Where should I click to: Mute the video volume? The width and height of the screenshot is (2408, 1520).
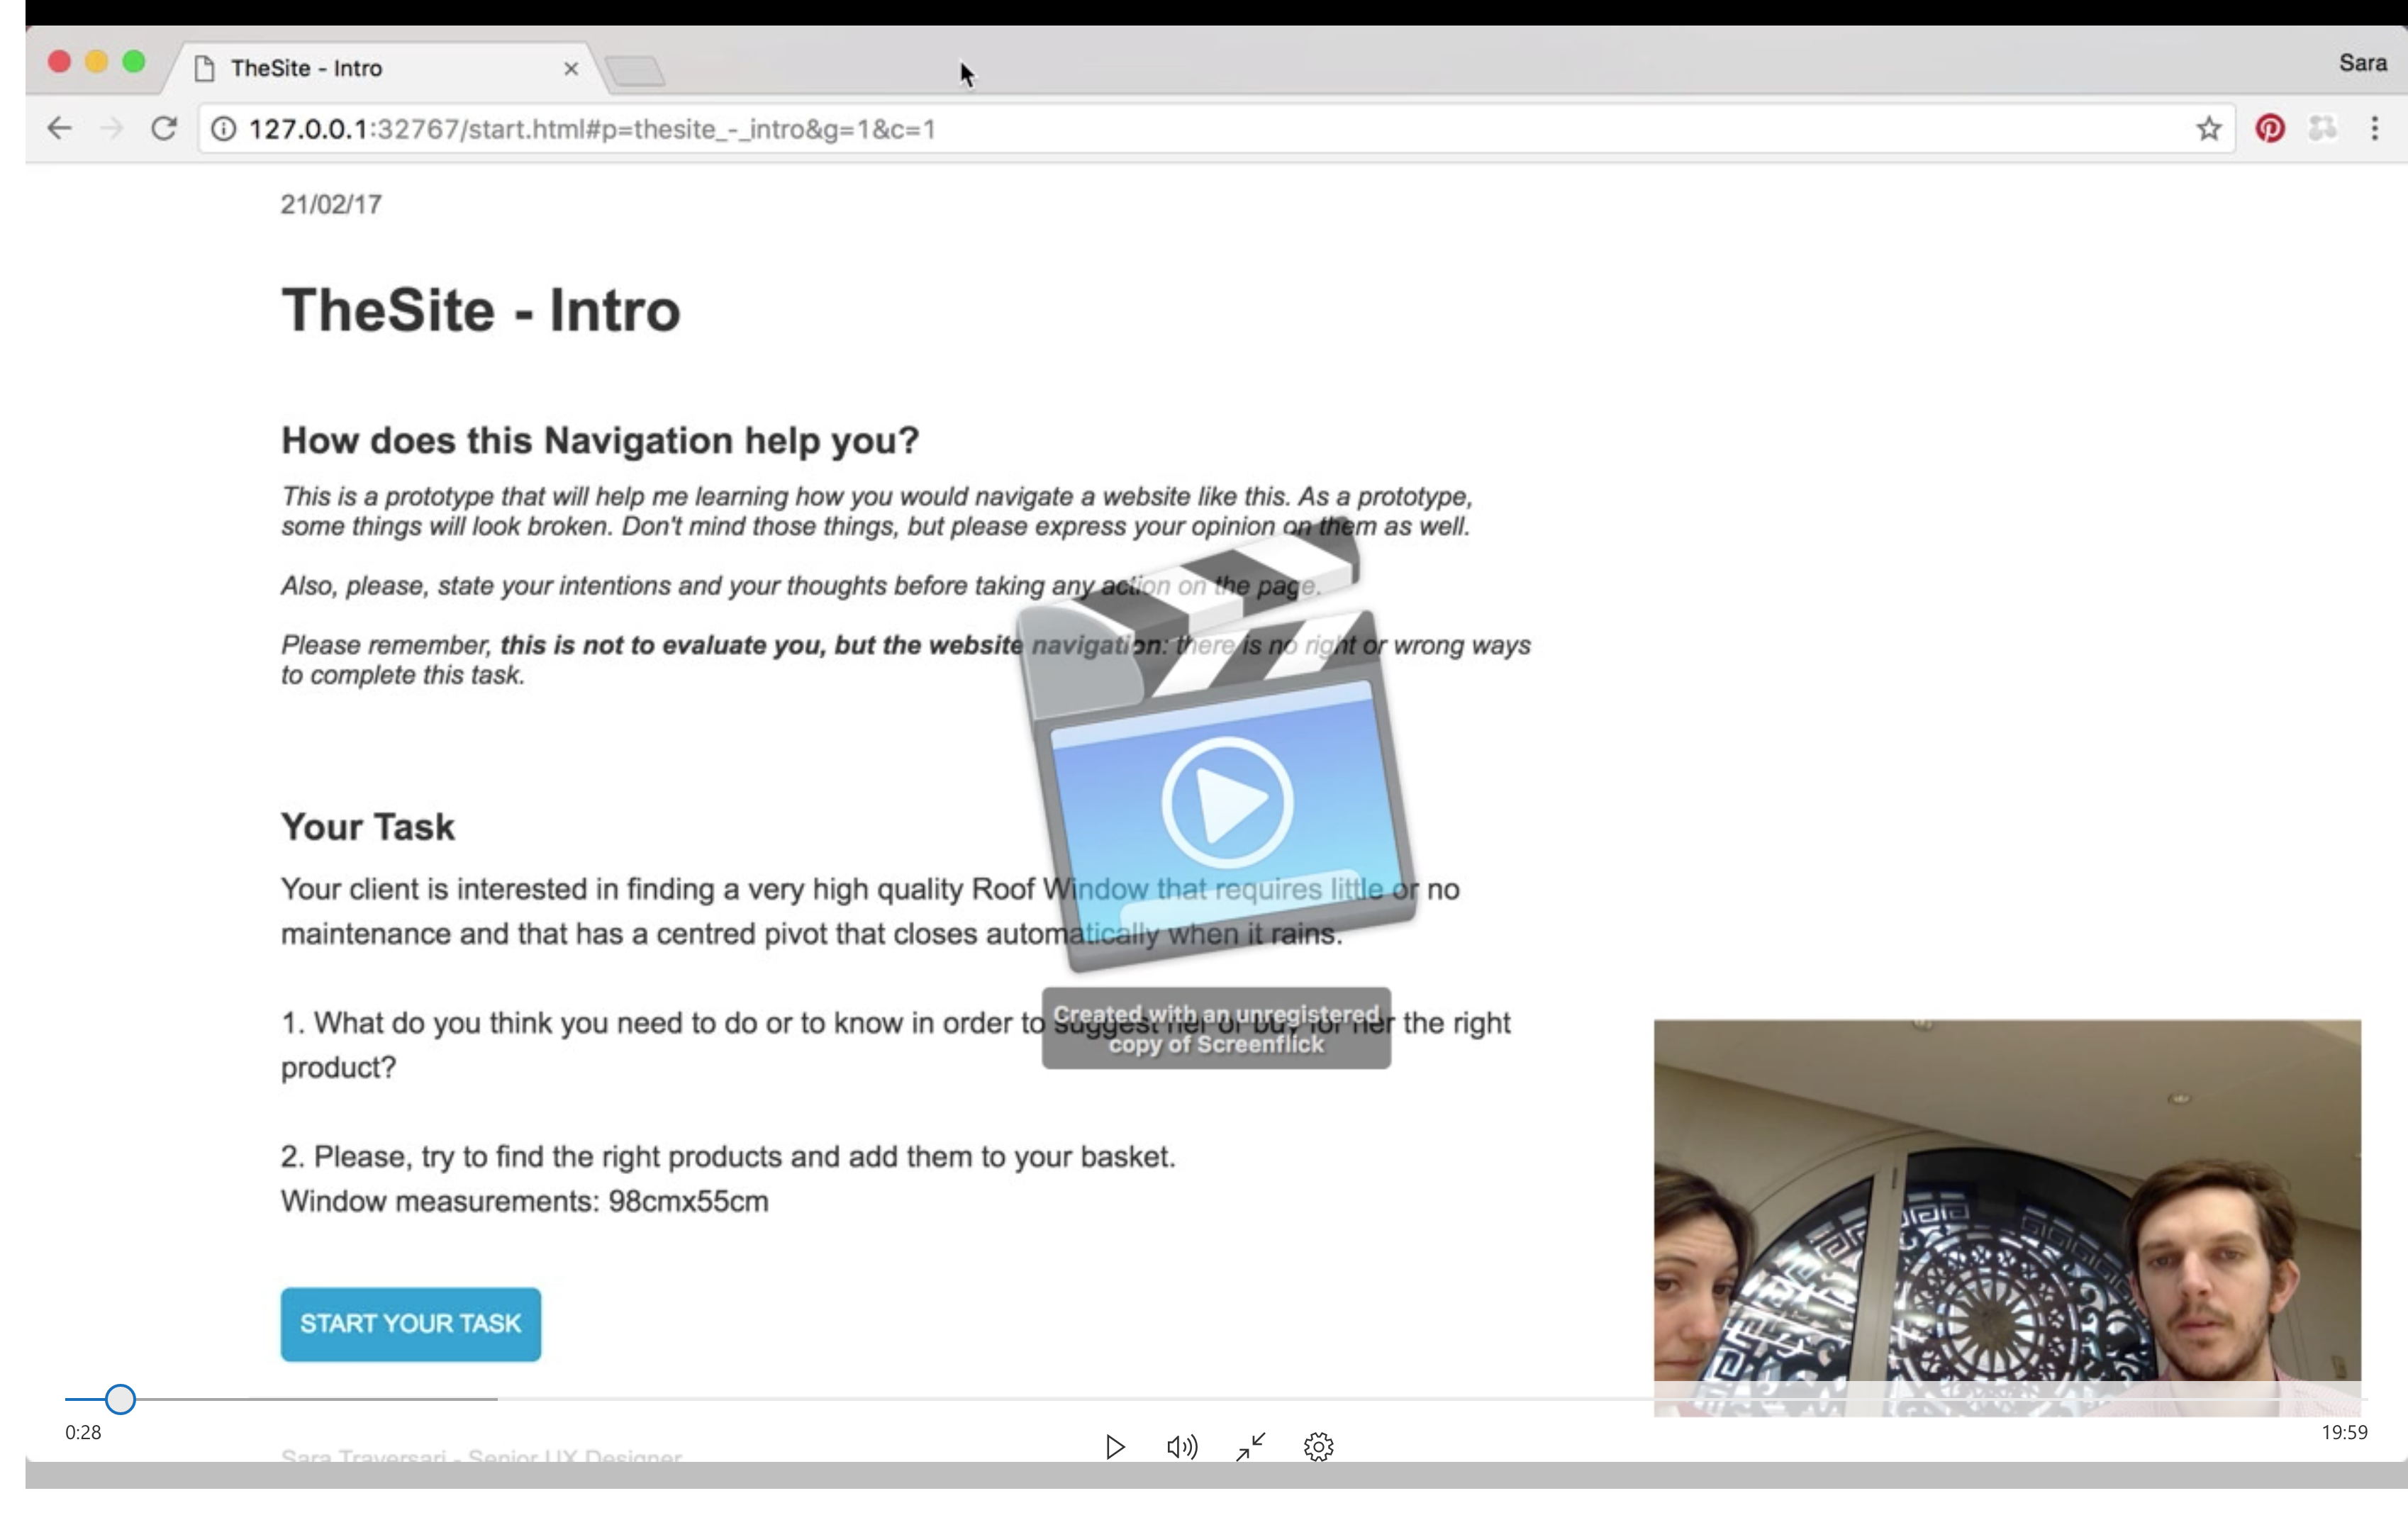(1182, 1447)
